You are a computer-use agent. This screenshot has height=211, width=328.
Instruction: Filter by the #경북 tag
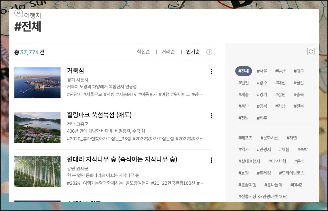[262, 106]
